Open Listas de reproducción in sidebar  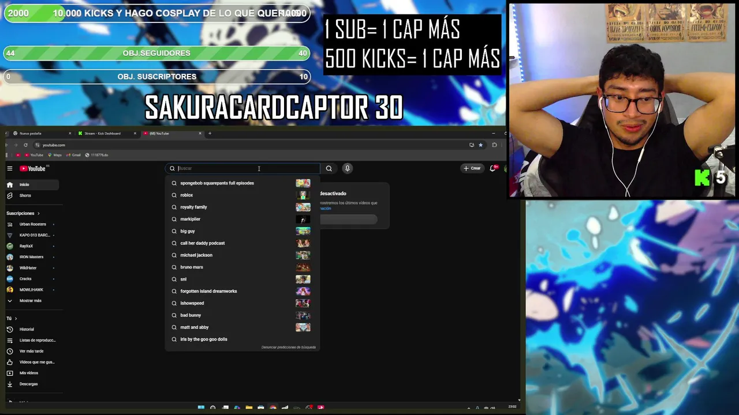[32, 340]
